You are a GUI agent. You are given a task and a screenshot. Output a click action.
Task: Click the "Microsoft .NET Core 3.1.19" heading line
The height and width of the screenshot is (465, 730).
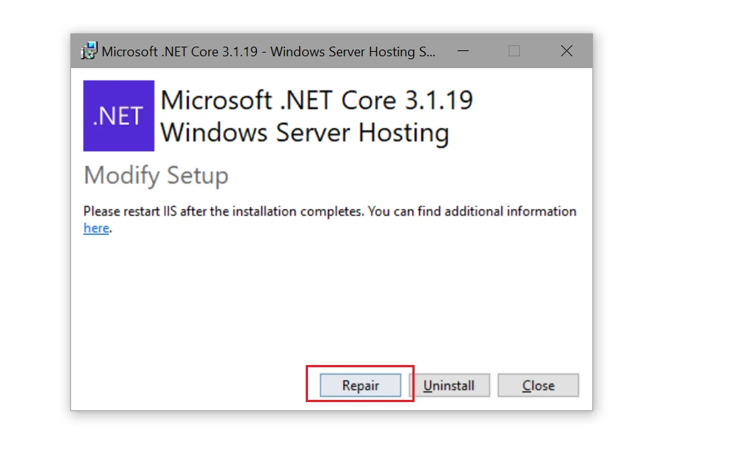click(x=317, y=100)
